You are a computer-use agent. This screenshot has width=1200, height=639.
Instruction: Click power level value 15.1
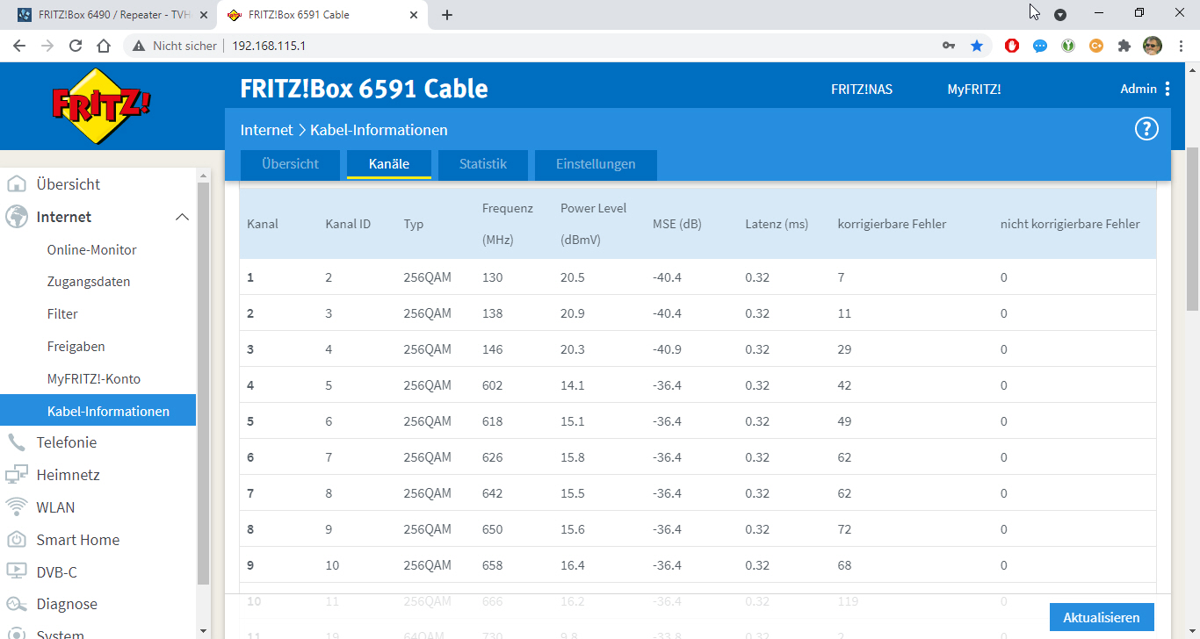coord(573,421)
